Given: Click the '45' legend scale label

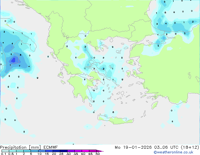Looking at the screenshot, I should (x=90, y=154).
